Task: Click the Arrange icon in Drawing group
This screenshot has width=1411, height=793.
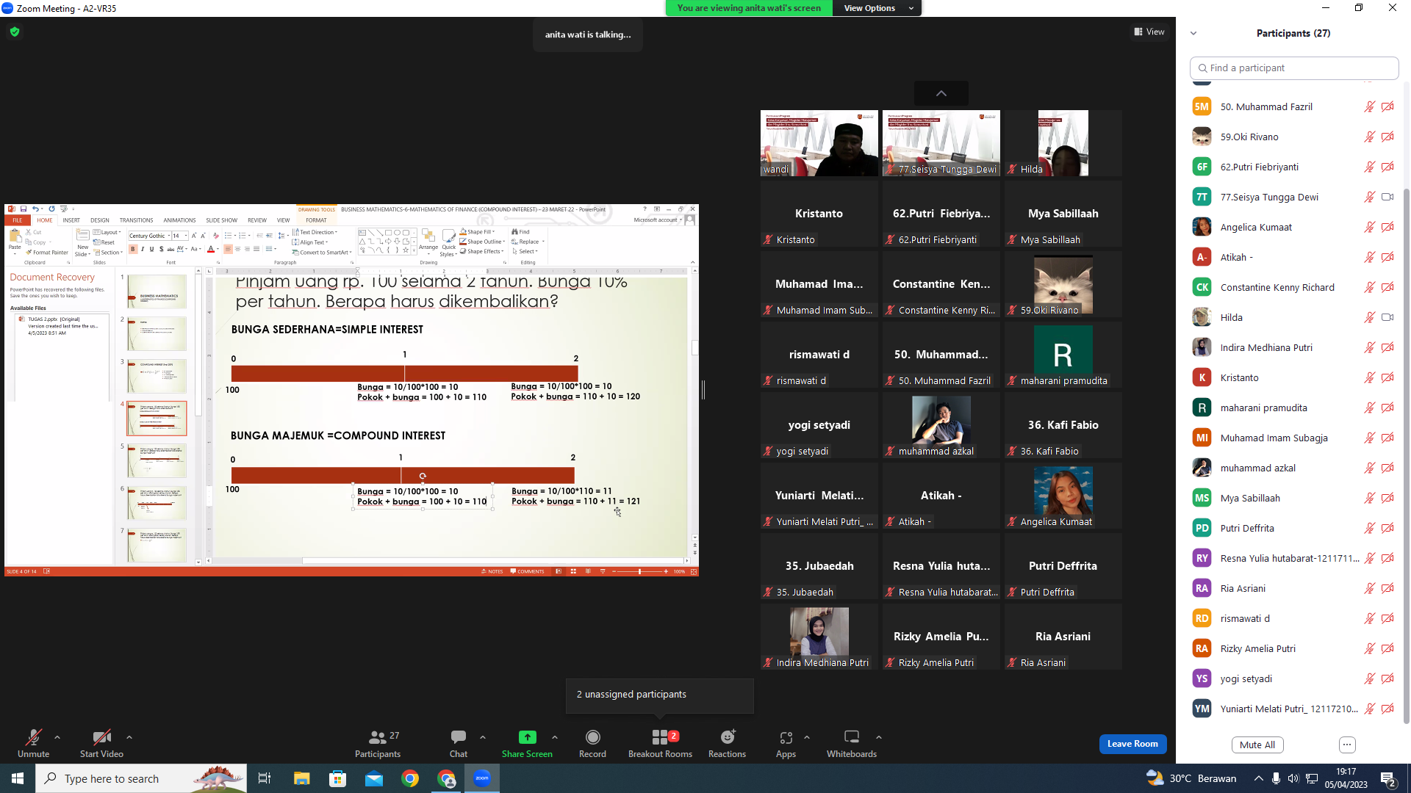Action: [x=428, y=236]
